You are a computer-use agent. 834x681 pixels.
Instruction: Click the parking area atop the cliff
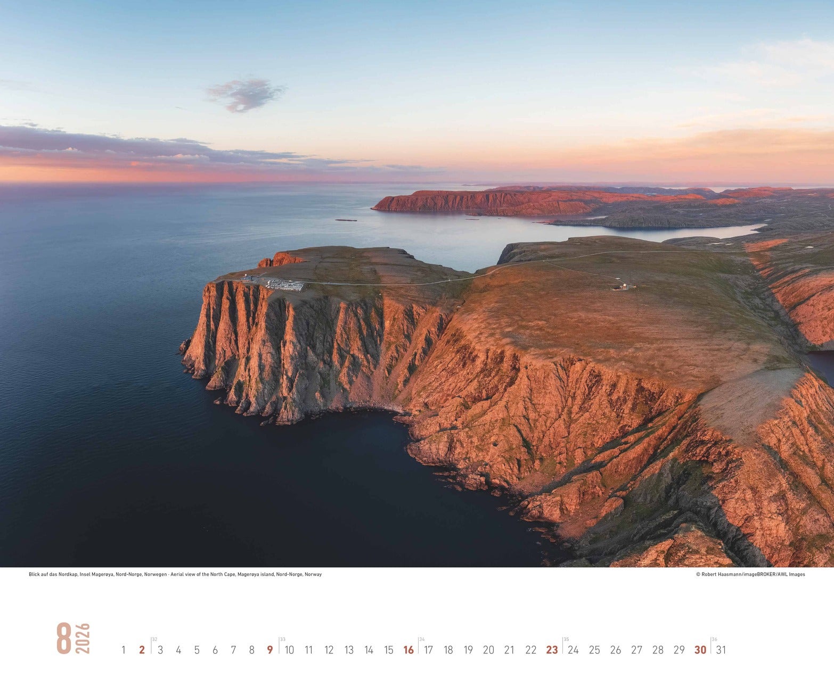[285, 285]
